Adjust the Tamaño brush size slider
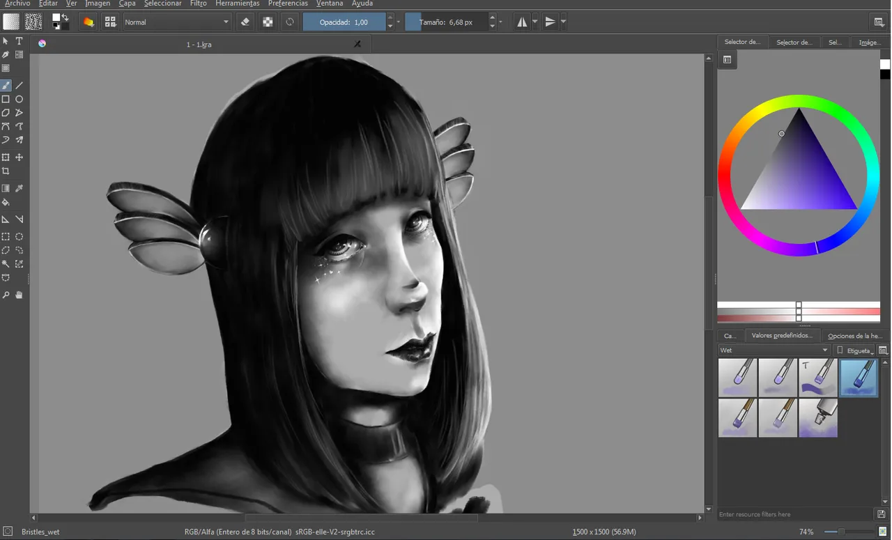892x540 pixels. coord(446,22)
